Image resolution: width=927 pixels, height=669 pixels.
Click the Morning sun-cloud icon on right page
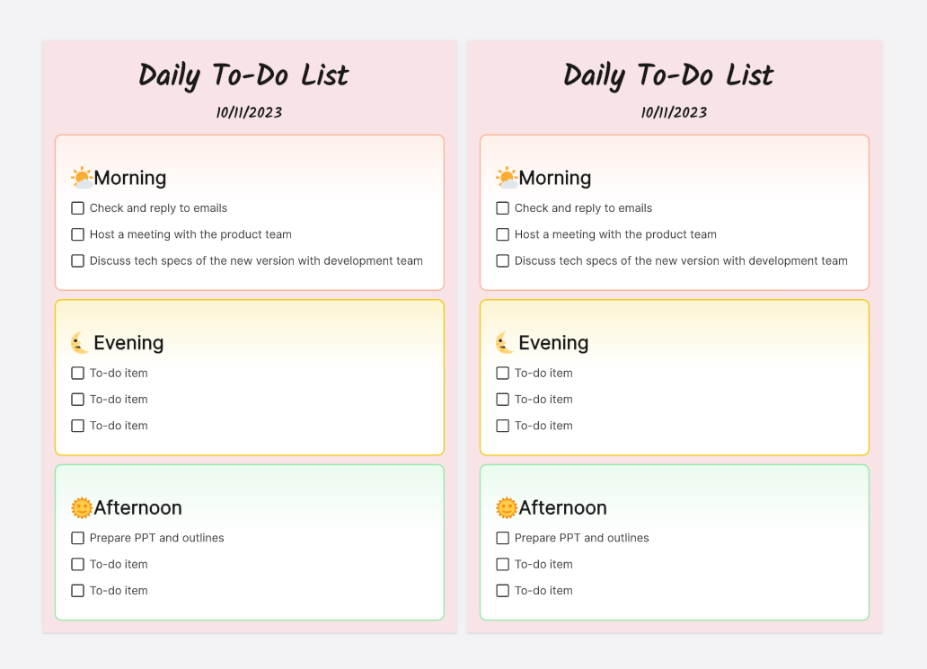click(507, 178)
